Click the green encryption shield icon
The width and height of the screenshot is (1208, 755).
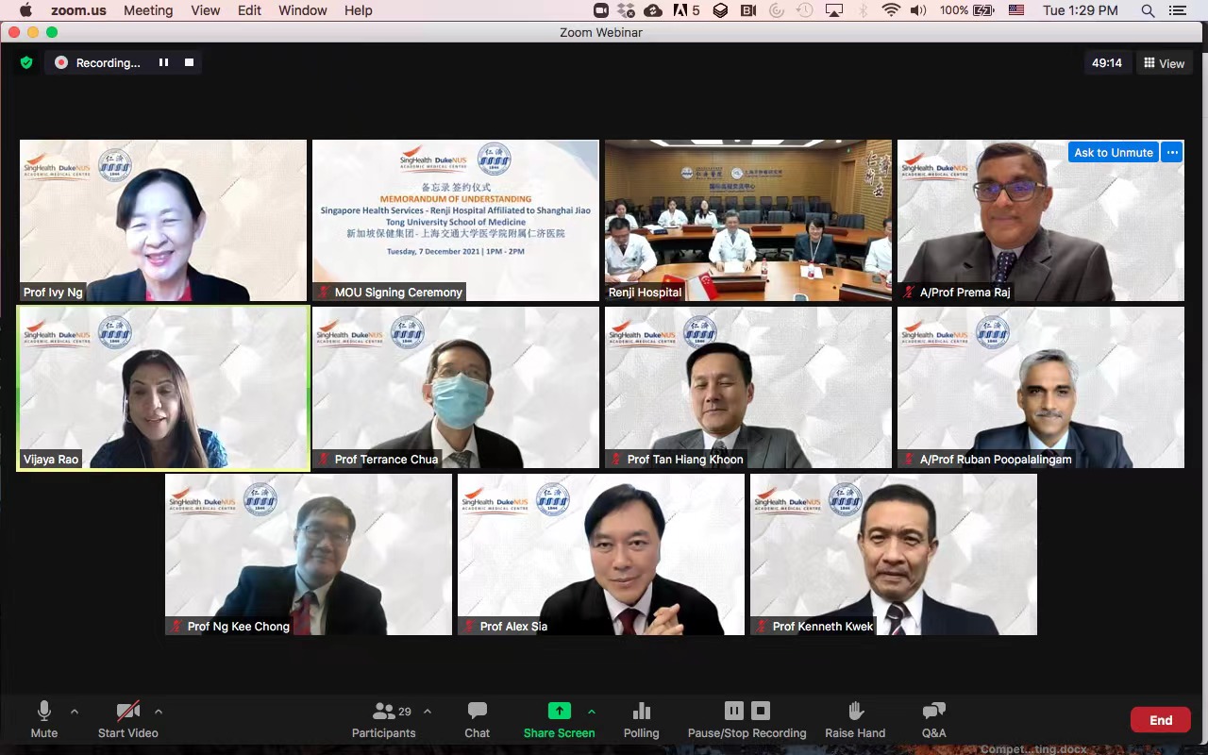(26, 63)
